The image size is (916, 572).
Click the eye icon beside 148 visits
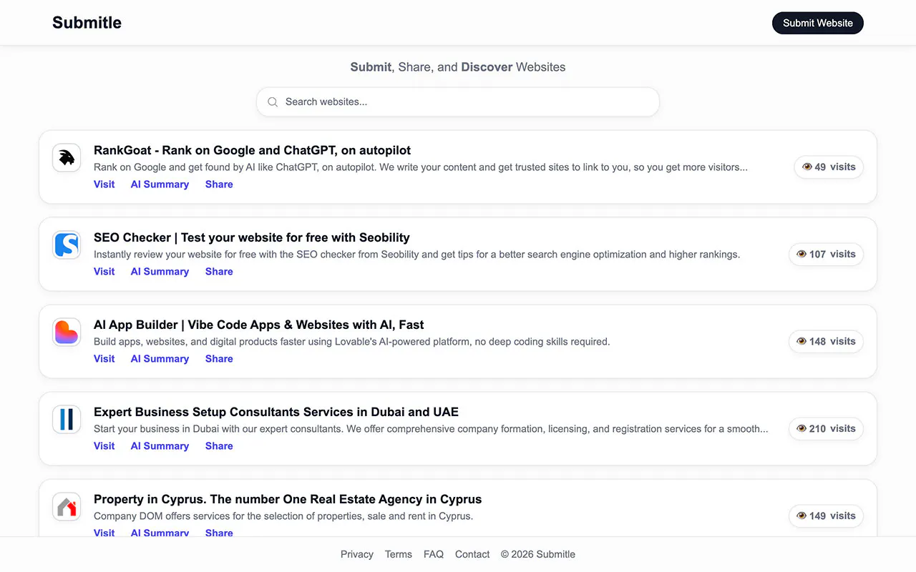click(x=801, y=341)
